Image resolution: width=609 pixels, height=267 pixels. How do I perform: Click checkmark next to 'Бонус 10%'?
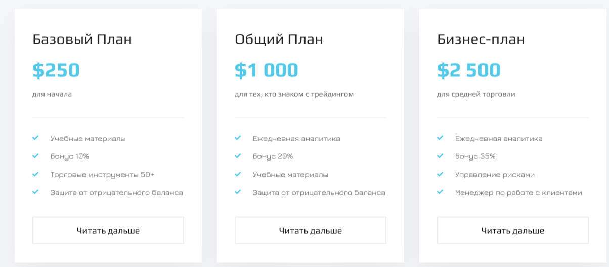pyautogui.click(x=35, y=156)
